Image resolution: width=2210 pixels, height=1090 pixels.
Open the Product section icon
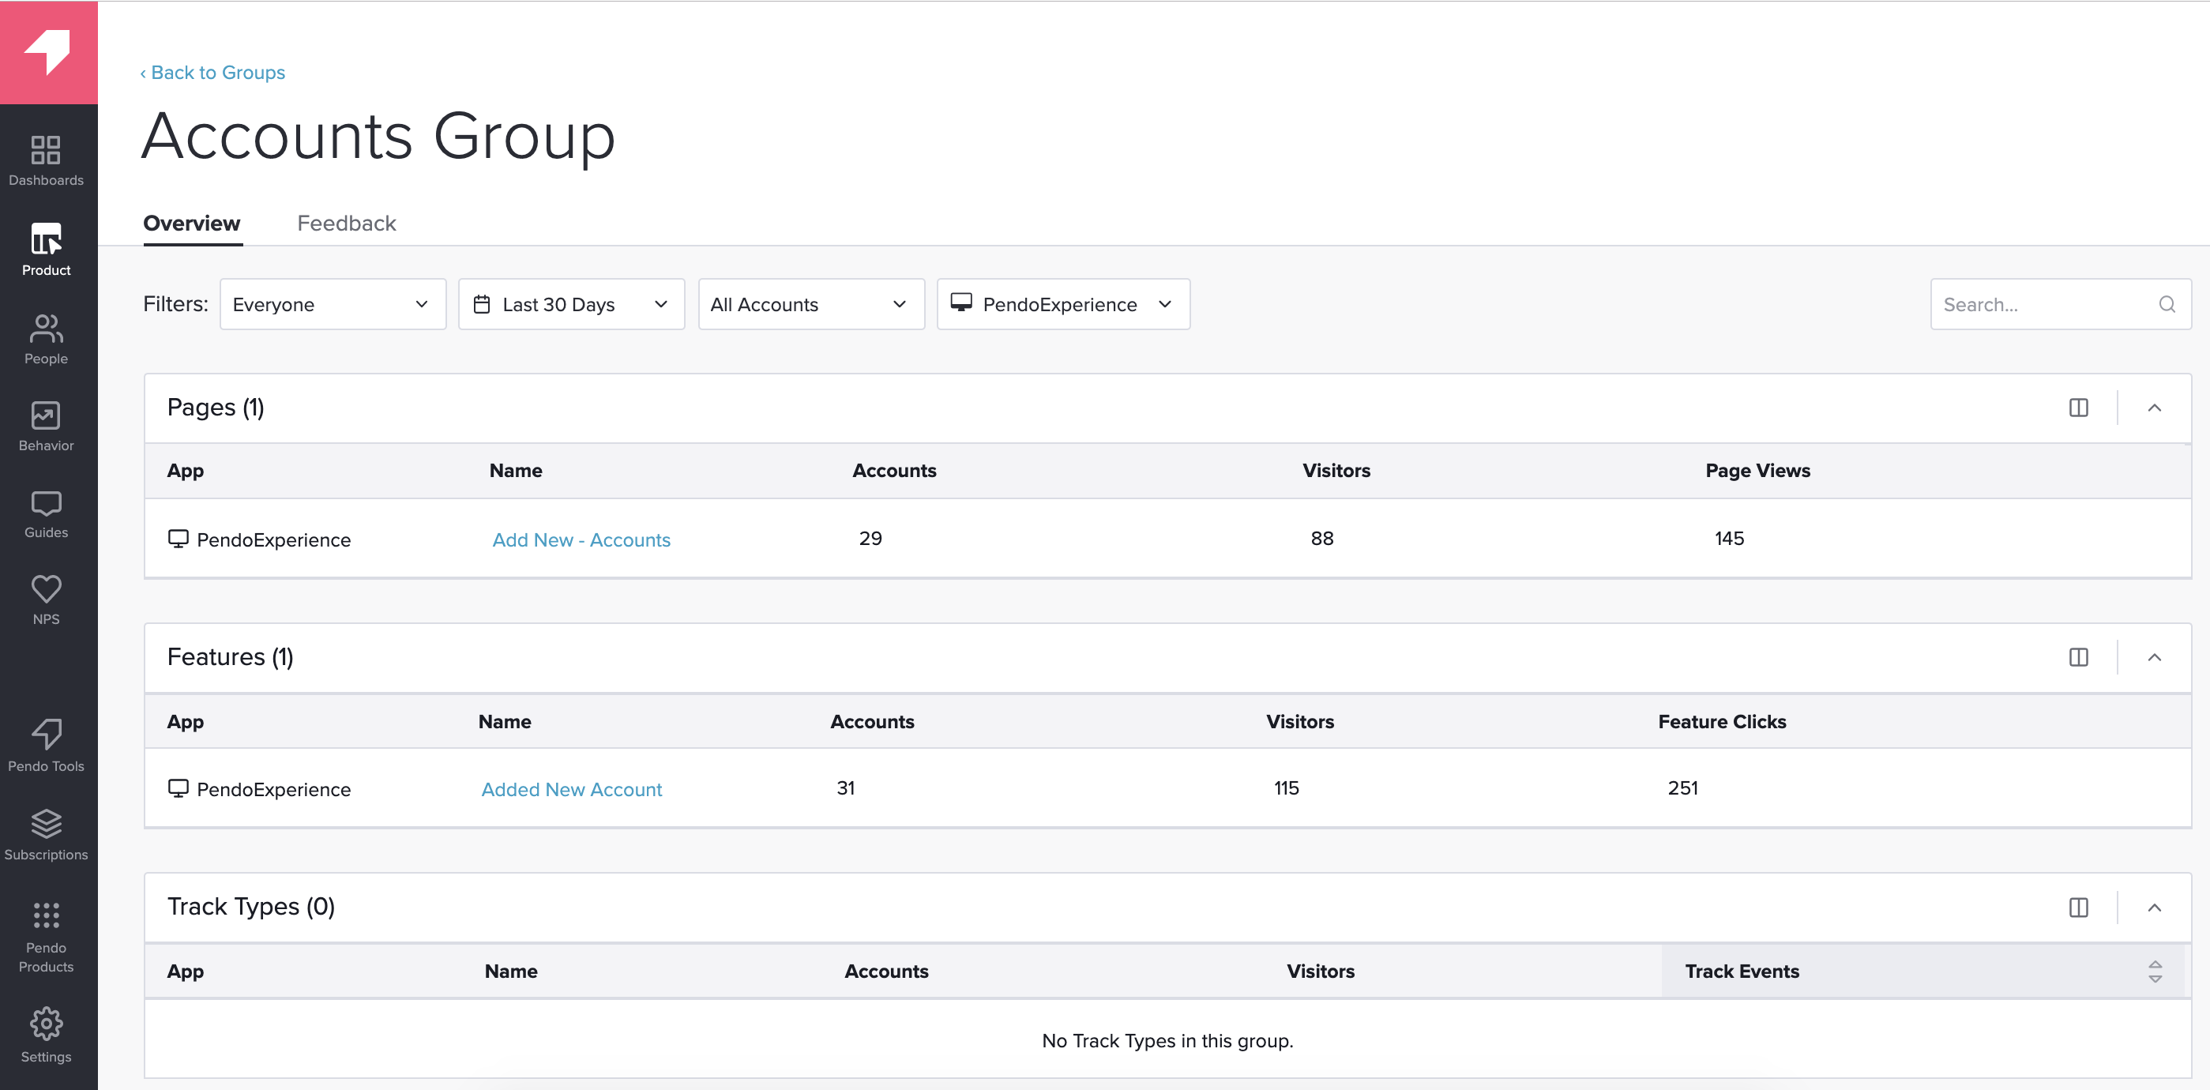[x=47, y=239]
